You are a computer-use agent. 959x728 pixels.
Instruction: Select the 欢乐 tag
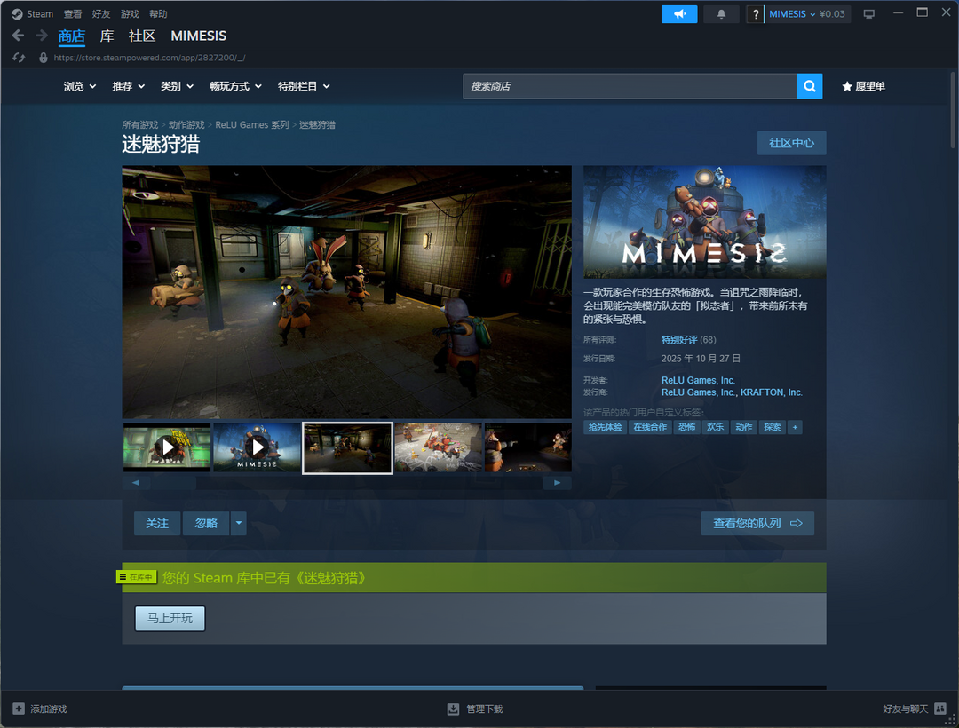(716, 427)
